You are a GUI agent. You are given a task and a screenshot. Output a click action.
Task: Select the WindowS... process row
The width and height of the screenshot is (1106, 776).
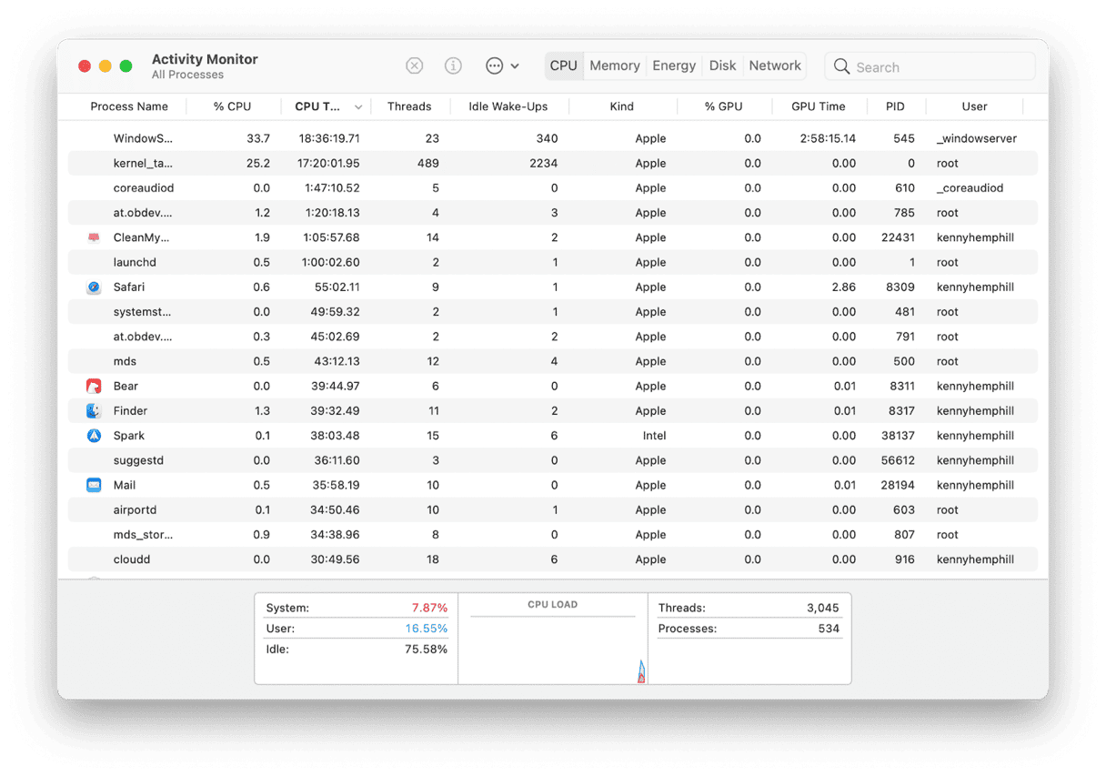click(x=552, y=138)
